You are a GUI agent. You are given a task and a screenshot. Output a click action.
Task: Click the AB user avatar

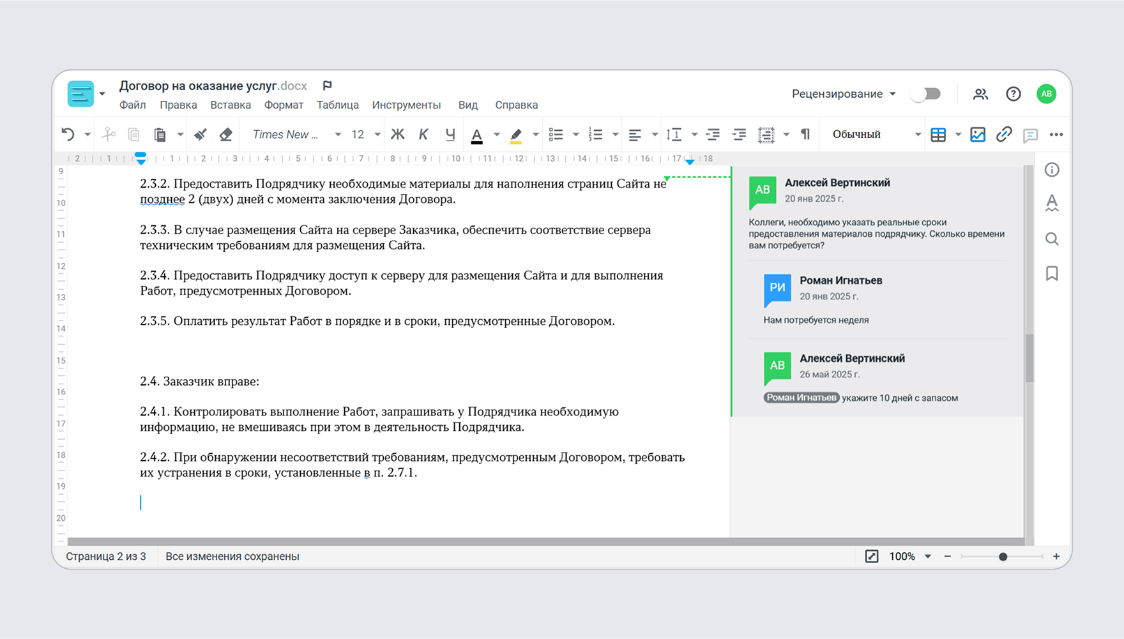point(1046,94)
